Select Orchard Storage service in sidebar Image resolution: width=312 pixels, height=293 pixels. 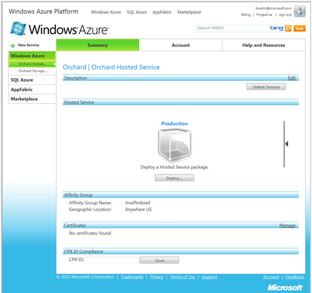click(33, 71)
